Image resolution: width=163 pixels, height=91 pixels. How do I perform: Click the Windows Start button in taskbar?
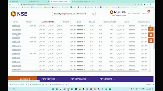(x=53, y=89)
